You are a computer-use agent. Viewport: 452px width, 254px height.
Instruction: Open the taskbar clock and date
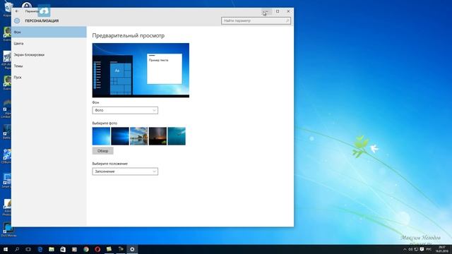[x=441, y=249]
